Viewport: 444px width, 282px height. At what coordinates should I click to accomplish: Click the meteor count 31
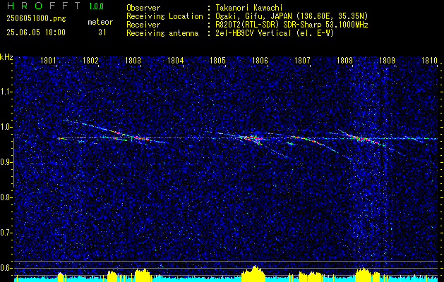pyautogui.click(x=102, y=32)
